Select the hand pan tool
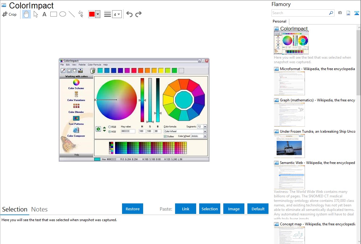Image resolution: width=361 pixels, height=244 pixels. (x=26, y=14)
